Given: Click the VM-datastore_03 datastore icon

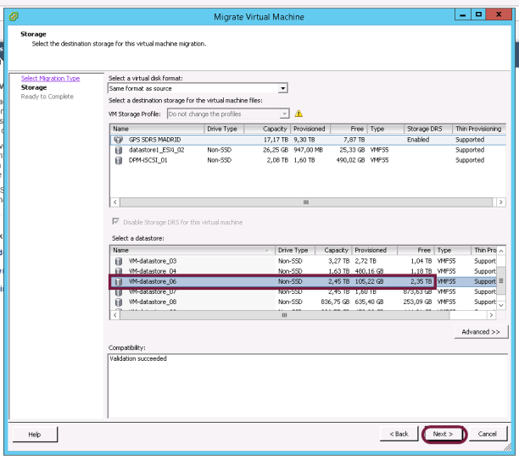Looking at the screenshot, I should tap(119, 261).
